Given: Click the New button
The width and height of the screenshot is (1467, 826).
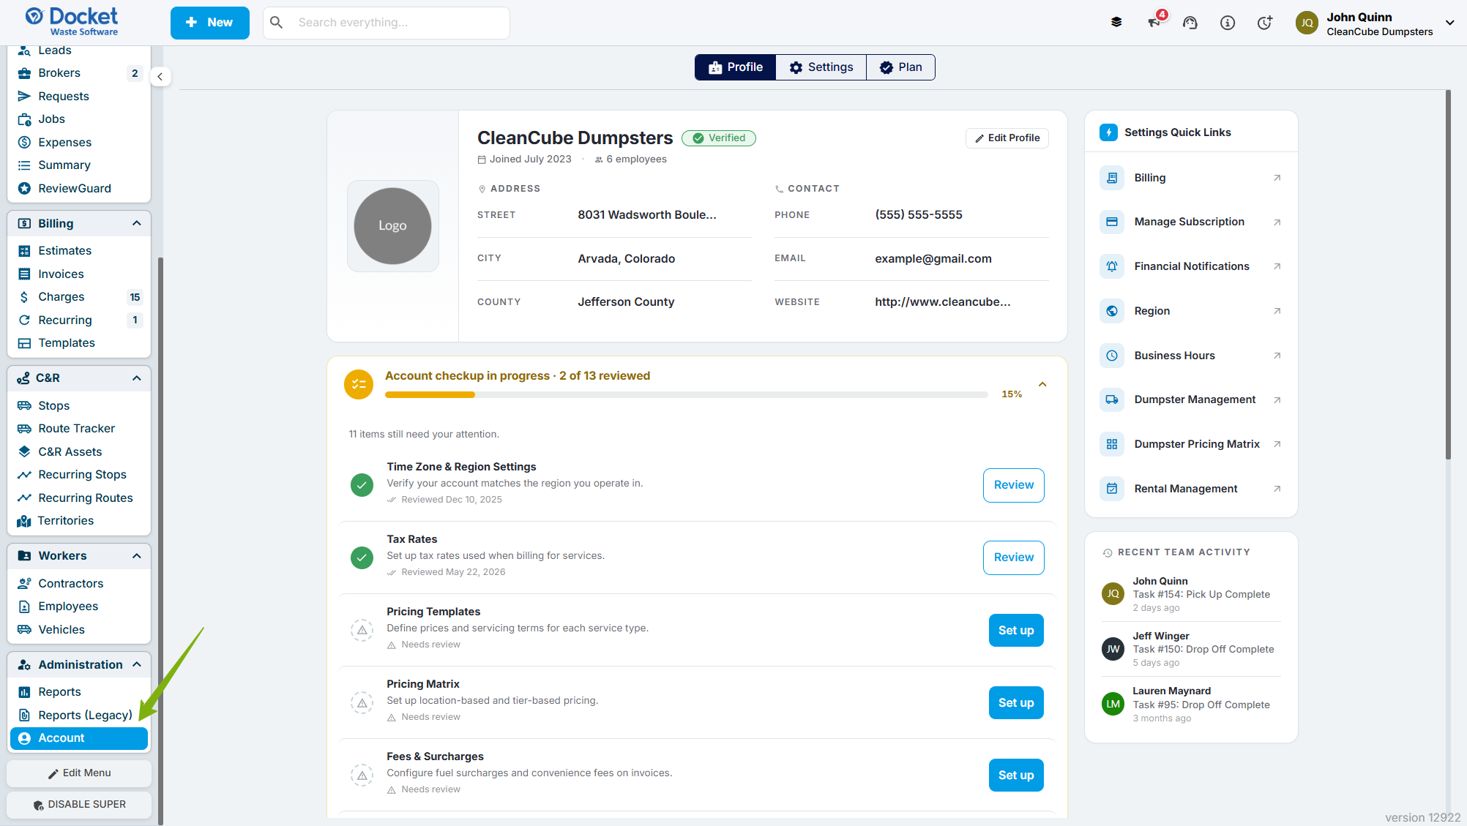Looking at the screenshot, I should click(209, 23).
